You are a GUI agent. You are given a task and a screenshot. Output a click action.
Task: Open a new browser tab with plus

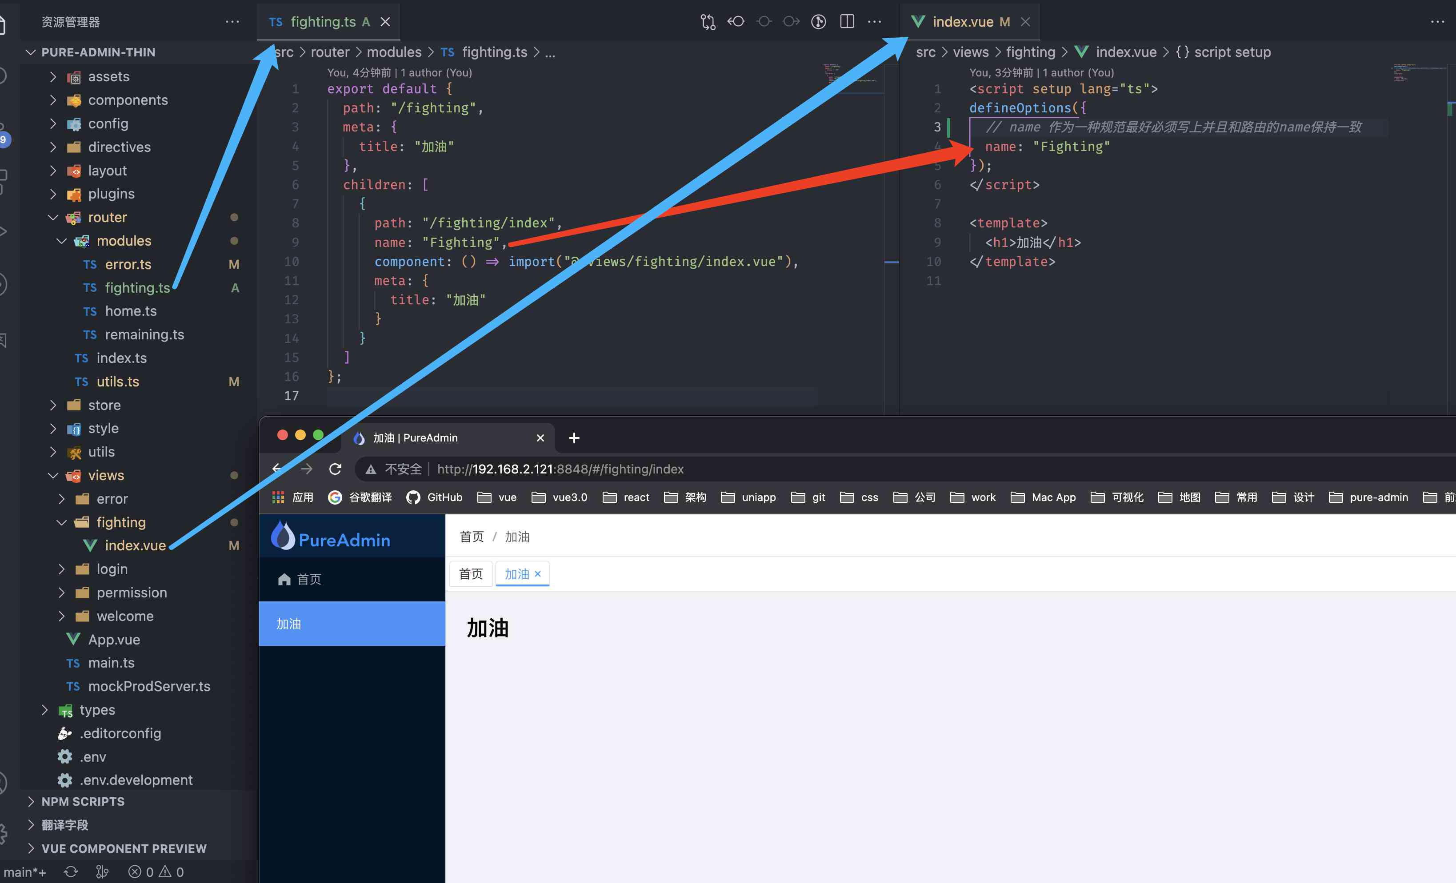574,438
